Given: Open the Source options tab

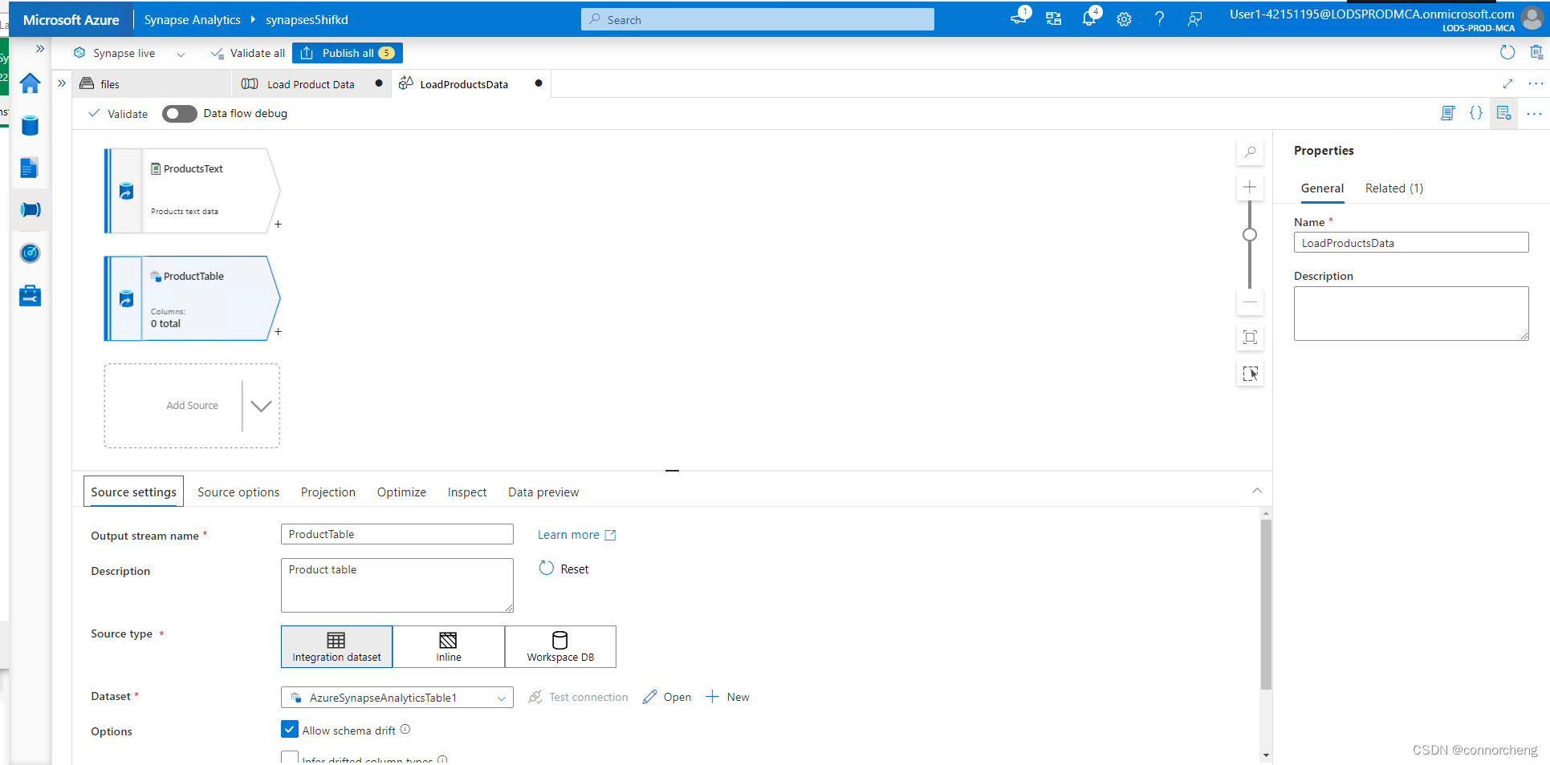Looking at the screenshot, I should [x=238, y=492].
